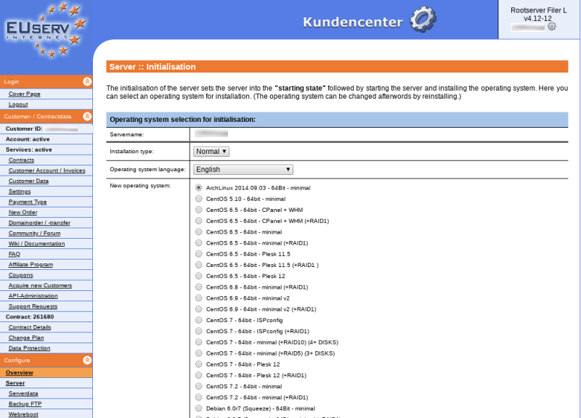Open Domainorder / -transfer
Image resolution: width=581 pixels, height=418 pixels.
pos(39,223)
